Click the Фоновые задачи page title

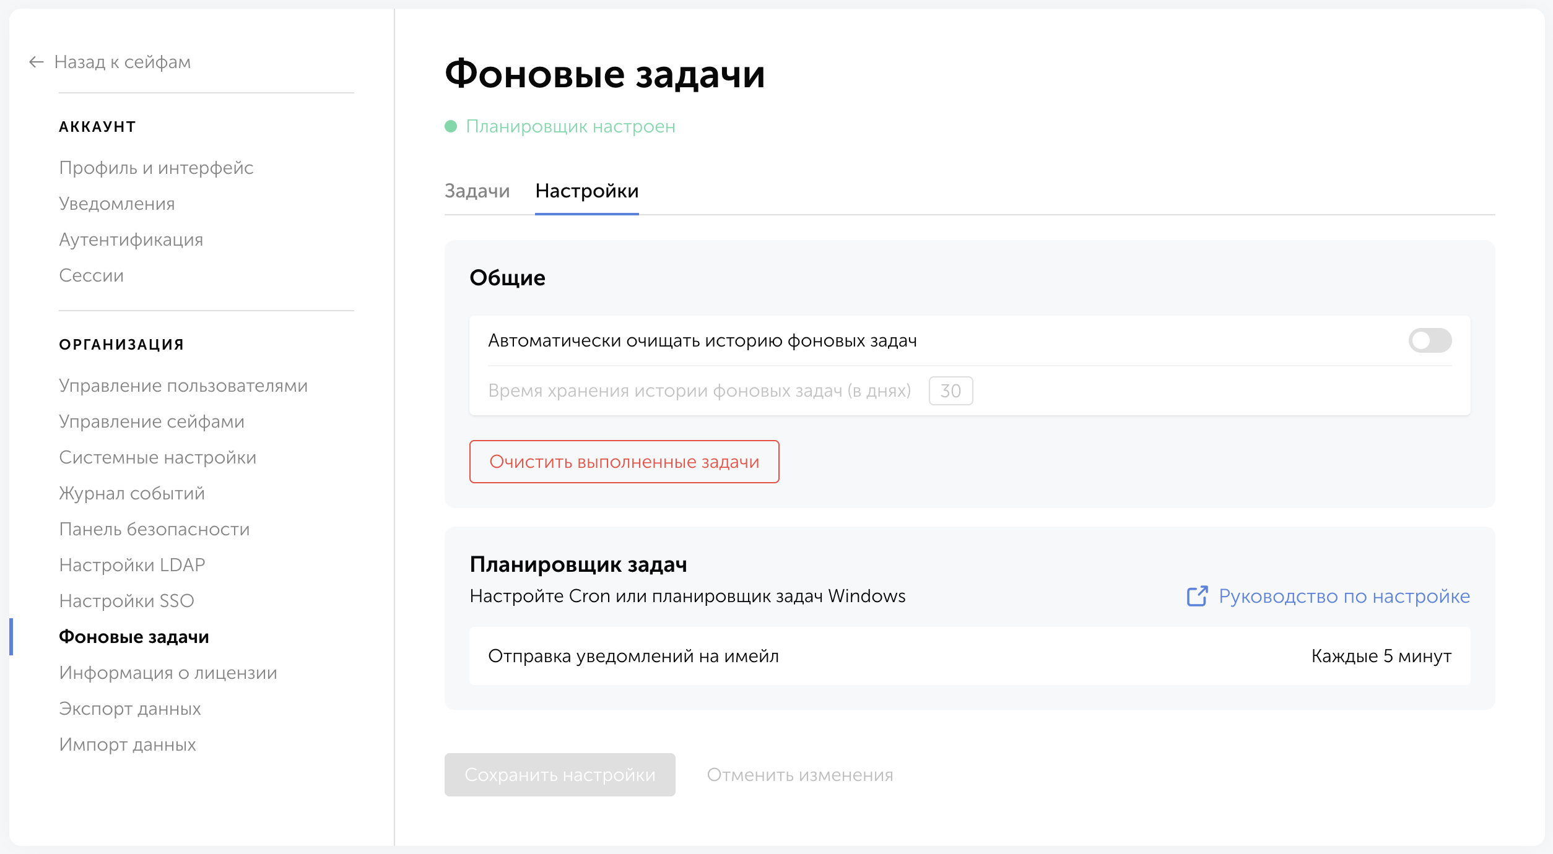pos(605,74)
